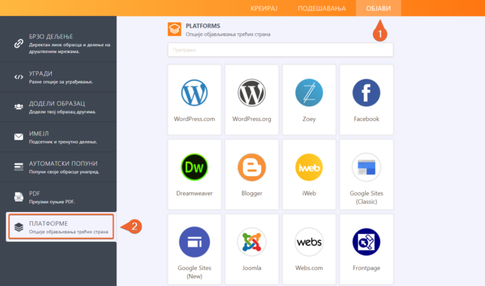
Task: Click the Google Sites (Classic) label
Action: (367, 198)
